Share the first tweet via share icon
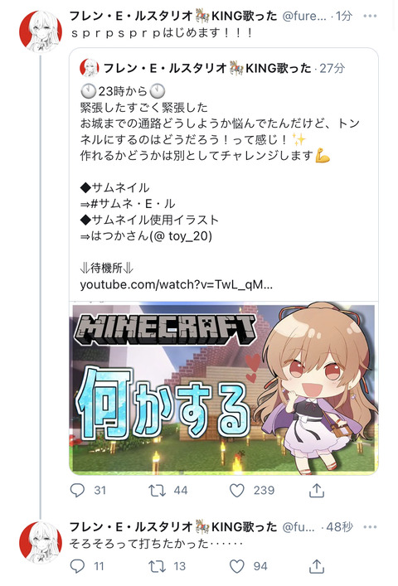The image size is (398, 586). [x=317, y=491]
